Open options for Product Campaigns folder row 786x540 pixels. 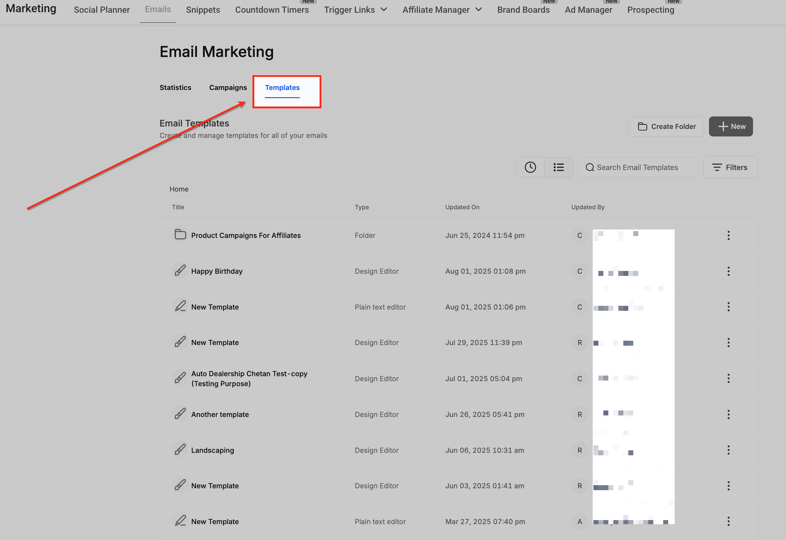coord(728,235)
